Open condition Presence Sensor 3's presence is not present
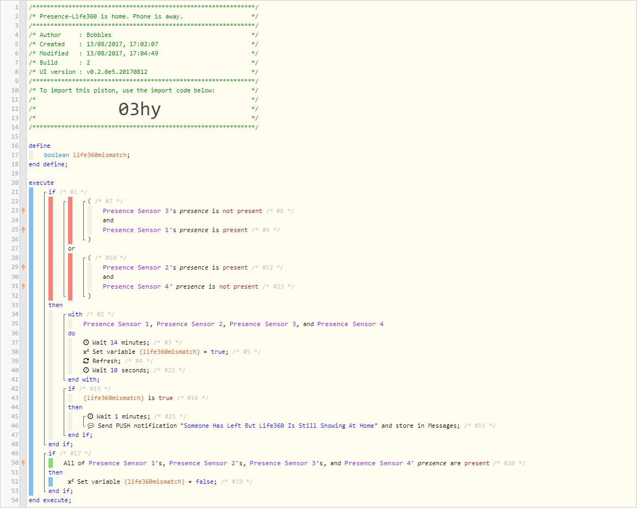Screen dimensions: 641x512 coord(182,211)
